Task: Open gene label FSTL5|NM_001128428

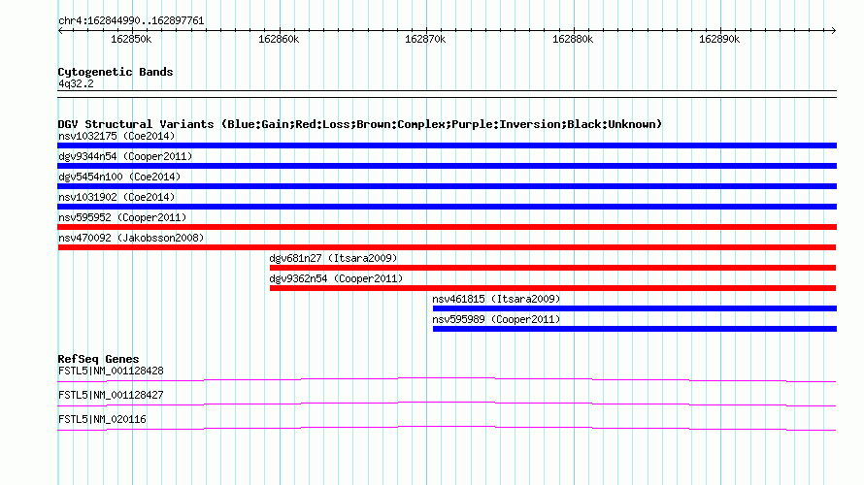Action: 111,372
